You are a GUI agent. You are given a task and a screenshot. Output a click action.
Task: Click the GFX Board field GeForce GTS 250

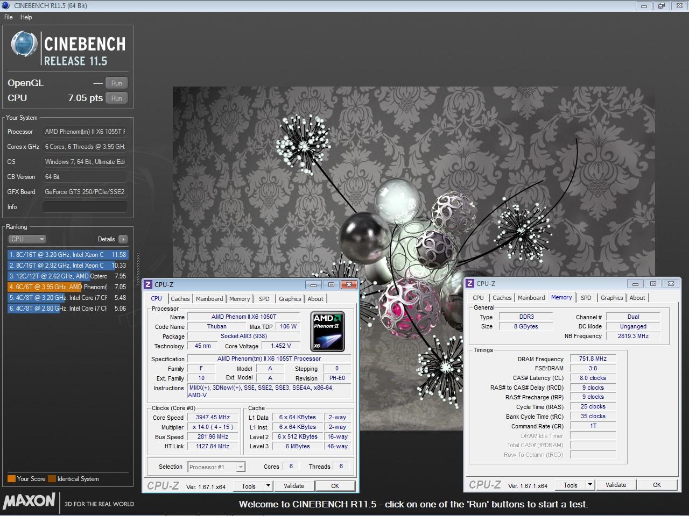(x=85, y=192)
